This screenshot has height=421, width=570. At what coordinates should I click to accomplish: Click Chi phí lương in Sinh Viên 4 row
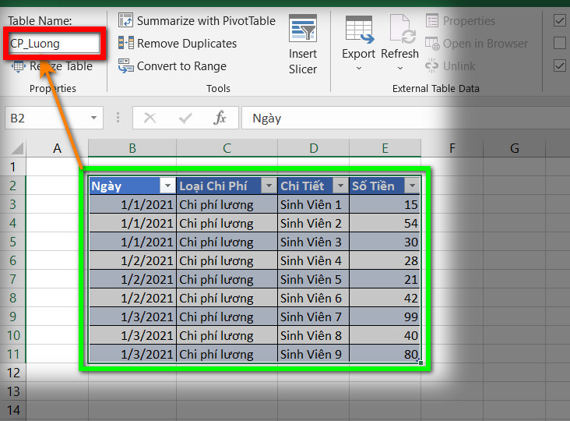click(x=227, y=260)
